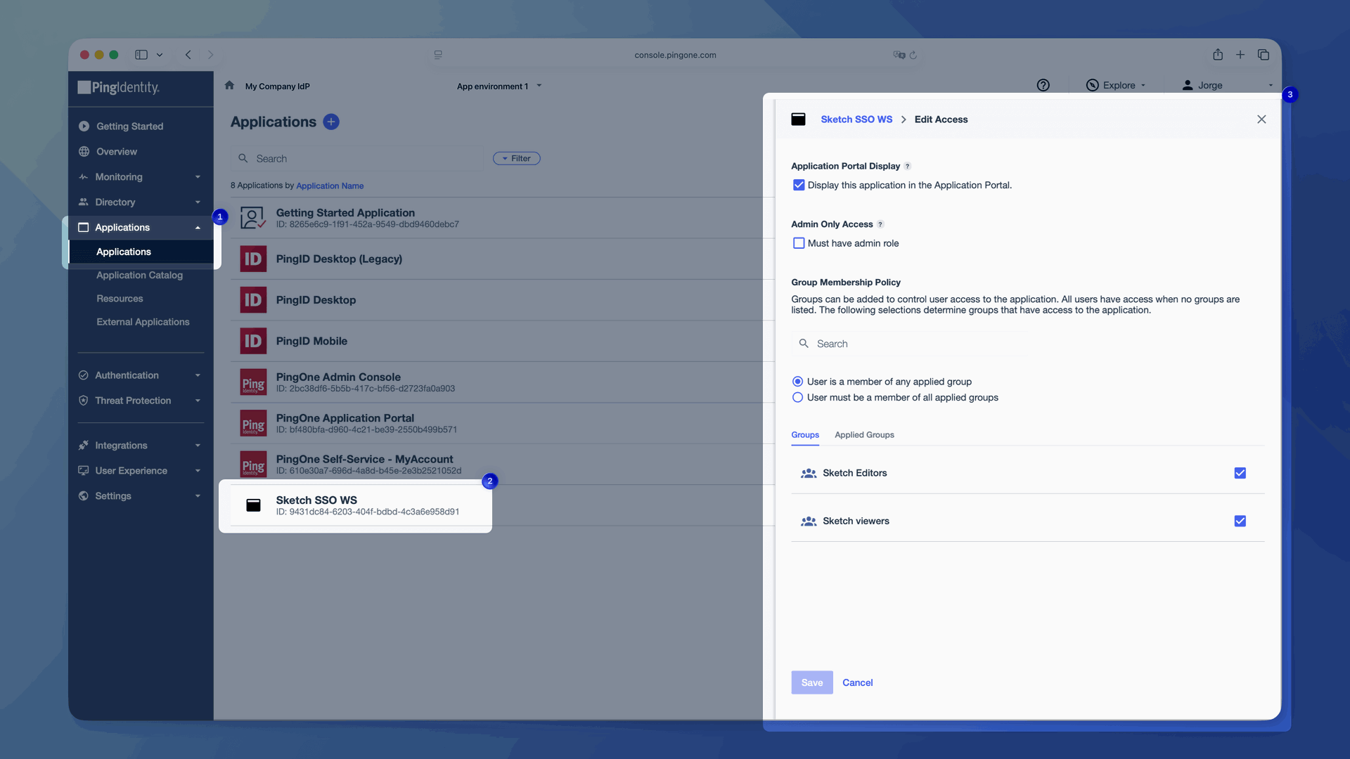
Task: Collapse the Applications sidebar section
Action: pyautogui.click(x=141, y=228)
